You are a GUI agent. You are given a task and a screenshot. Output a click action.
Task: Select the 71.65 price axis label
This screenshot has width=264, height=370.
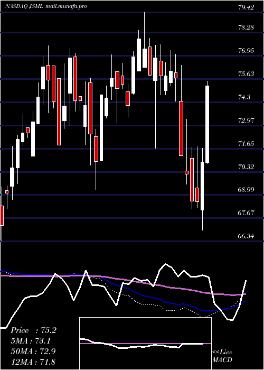click(x=246, y=143)
